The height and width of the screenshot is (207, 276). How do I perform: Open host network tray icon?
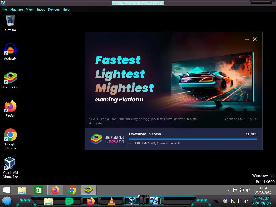[x=240, y=201]
